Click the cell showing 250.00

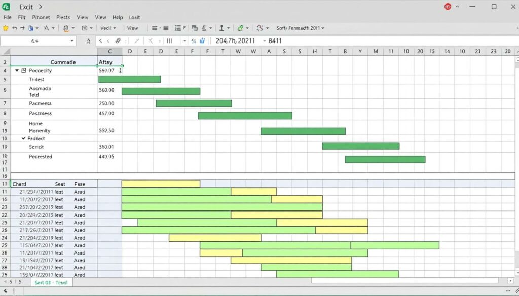[x=109, y=103]
